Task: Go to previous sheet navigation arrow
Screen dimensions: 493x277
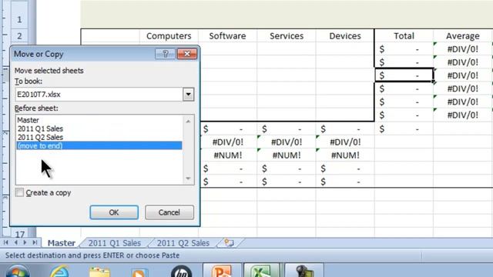Action: click(15, 242)
